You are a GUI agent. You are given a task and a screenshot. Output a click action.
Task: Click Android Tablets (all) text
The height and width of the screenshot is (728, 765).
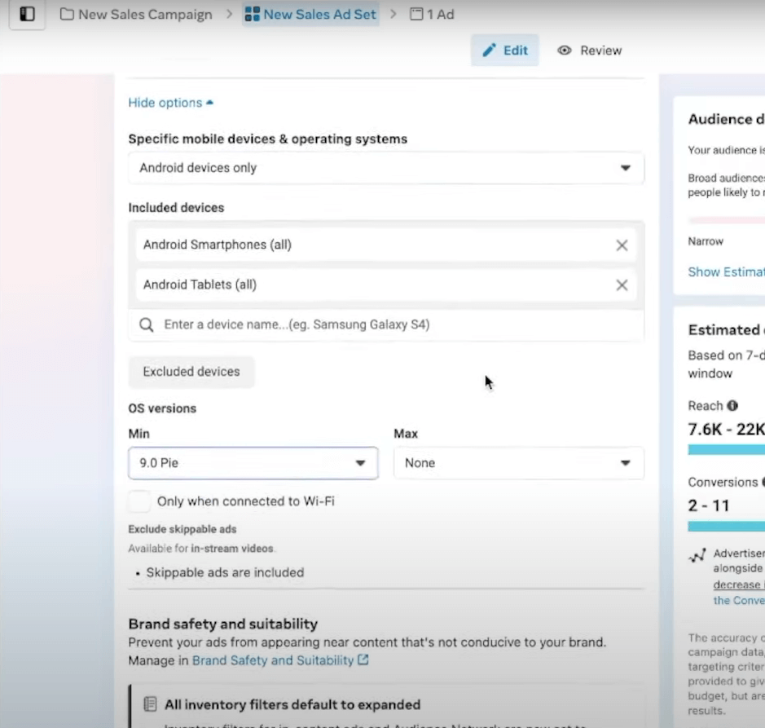click(x=200, y=285)
